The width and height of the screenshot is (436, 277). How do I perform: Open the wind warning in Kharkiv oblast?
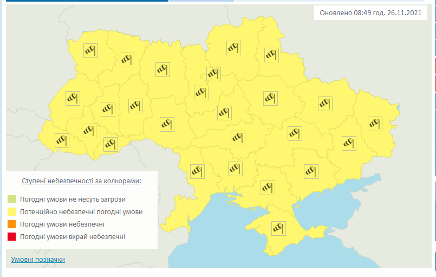coord(325,104)
